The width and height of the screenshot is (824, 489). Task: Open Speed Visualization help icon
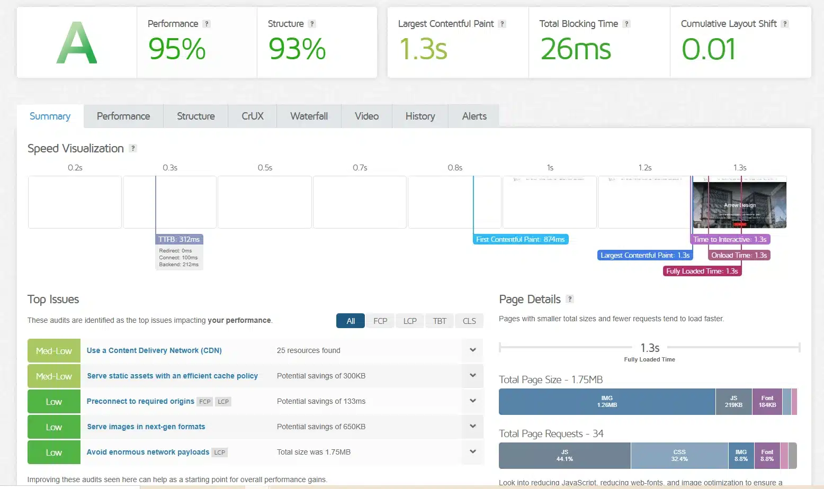(x=133, y=149)
